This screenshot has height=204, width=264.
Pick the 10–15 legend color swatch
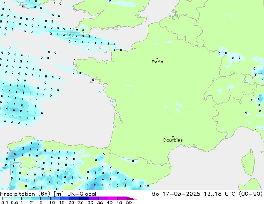pos(55,199)
